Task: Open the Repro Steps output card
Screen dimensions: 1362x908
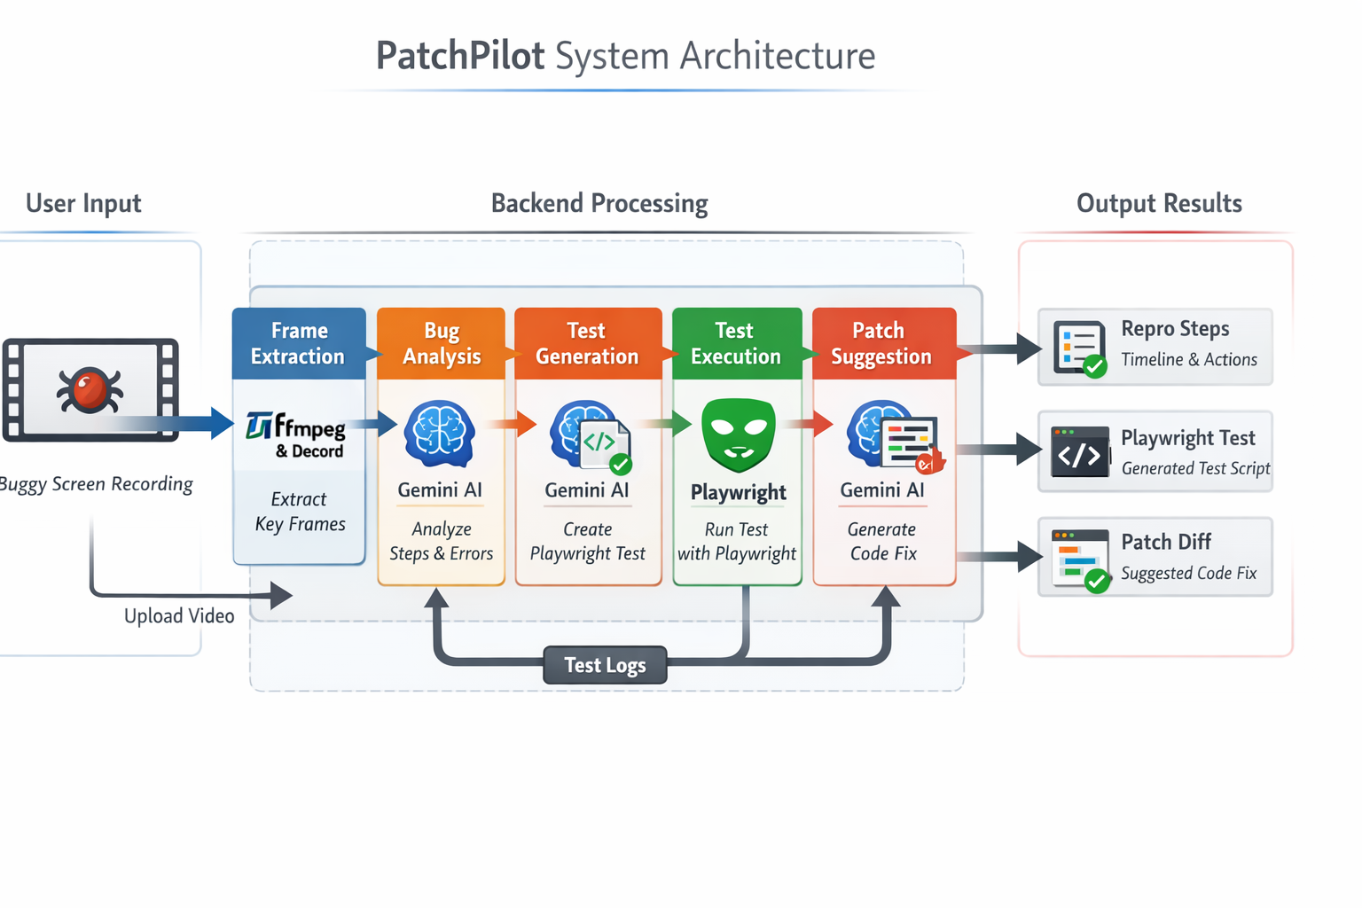Action: [1155, 347]
